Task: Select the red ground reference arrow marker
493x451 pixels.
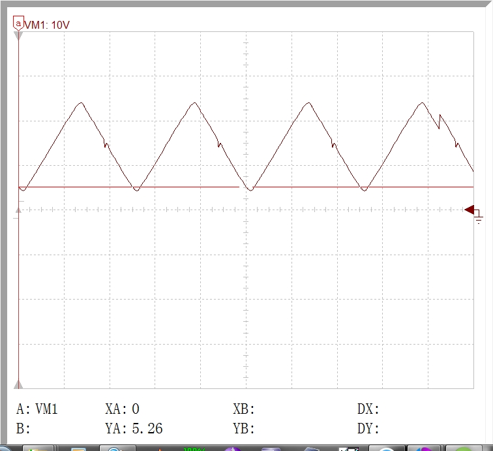Action: tap(469, 210)
